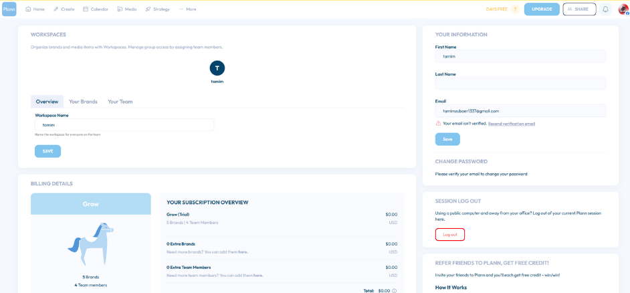Click the Grow plan header
630x293 pixels.
tap(91, 204)
